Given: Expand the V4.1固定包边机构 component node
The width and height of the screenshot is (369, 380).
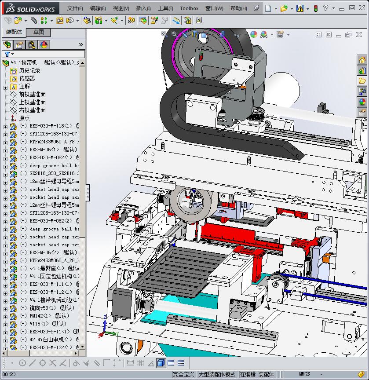Looking at the screenshot, I should [5, 276].
